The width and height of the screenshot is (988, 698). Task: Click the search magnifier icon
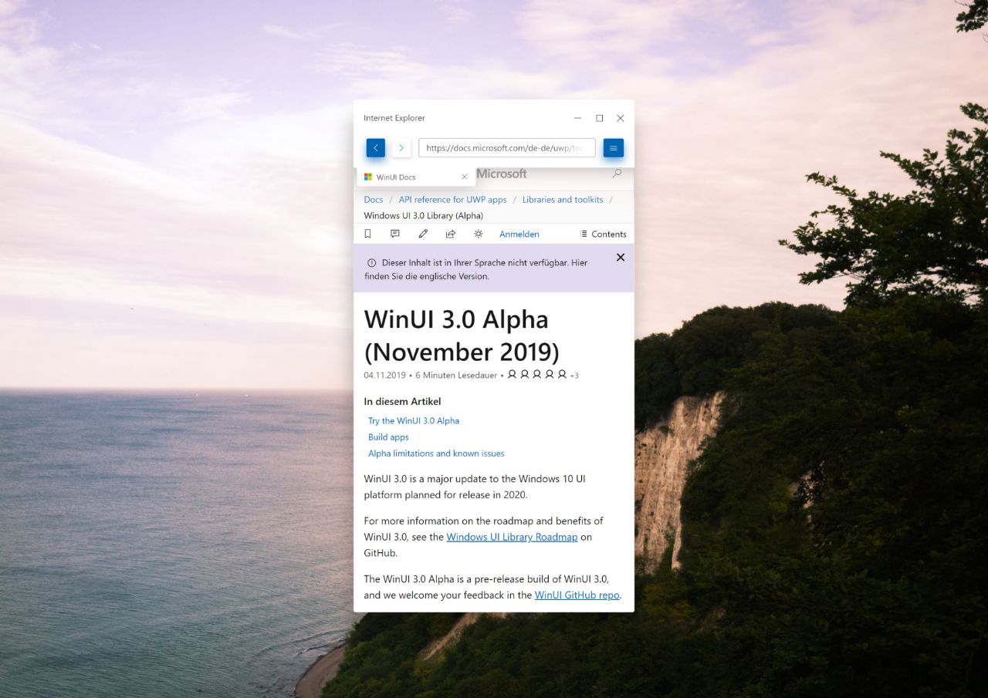click(x=617, y=174)
